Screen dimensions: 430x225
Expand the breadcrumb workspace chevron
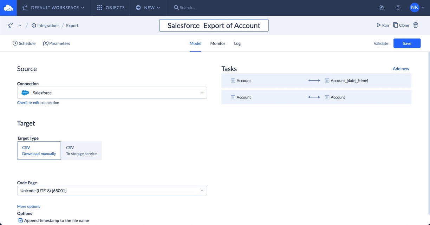pos(20,26)
